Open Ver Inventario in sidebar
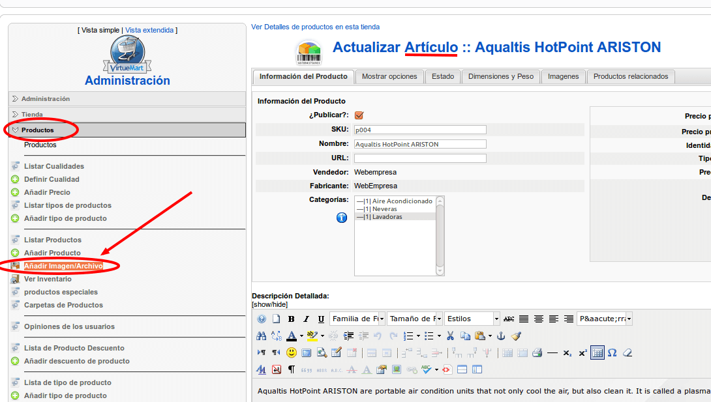Image resolution: width=711 pixels, height=402 pixels. 48,279
